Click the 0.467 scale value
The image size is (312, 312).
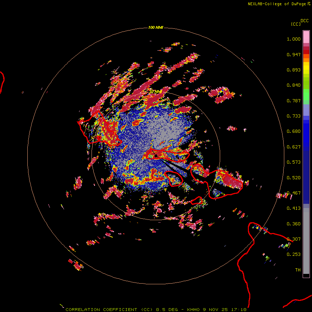point(294,193)
